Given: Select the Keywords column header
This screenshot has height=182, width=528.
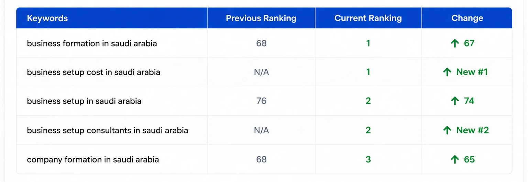Looking at the screenshot, I should [x=47, y=18].
